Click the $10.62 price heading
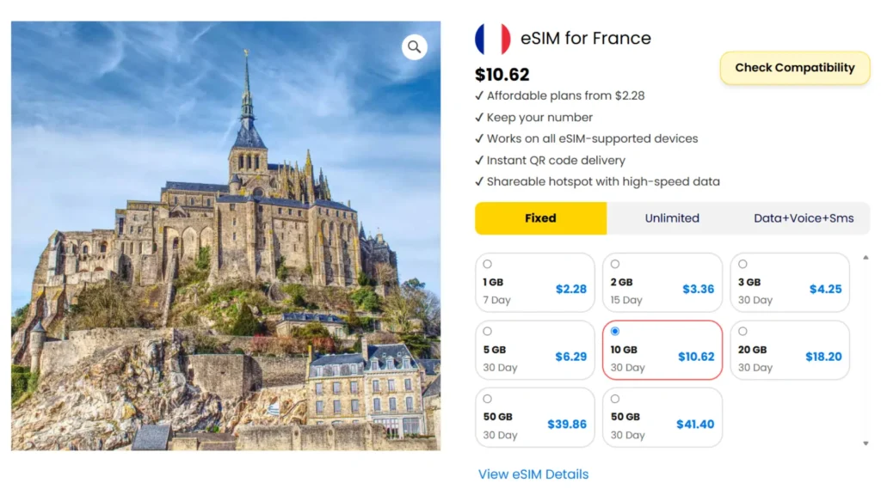Image resolution: width=881 pixels, height=495 pixels. pyautogui.click(x=502, y=75)
